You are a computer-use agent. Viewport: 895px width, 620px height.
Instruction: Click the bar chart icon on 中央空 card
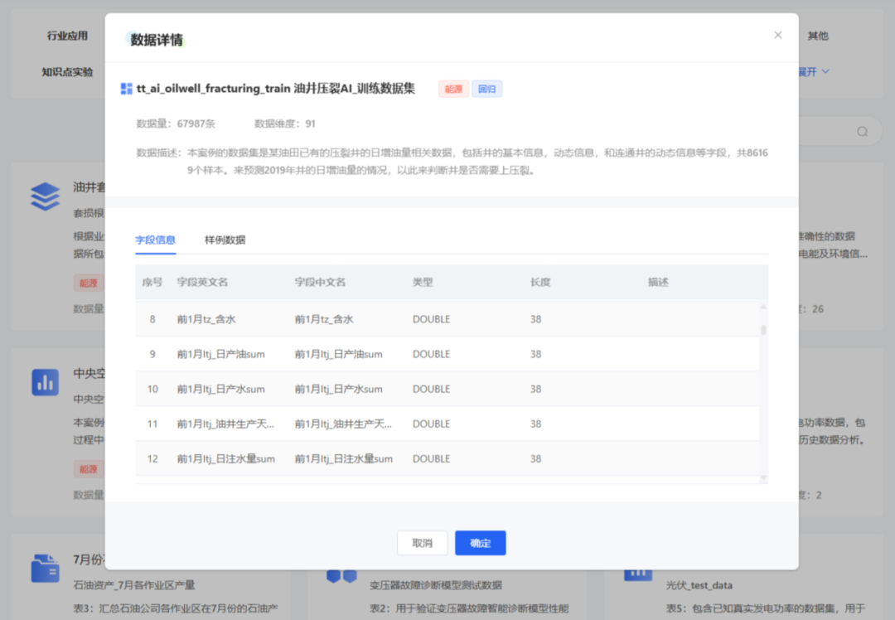(46, 382)
